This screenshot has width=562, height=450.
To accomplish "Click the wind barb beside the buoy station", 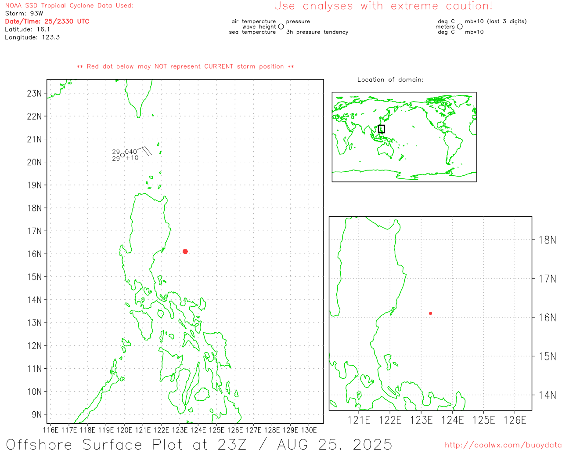I will pyautogui.click(x=144, y=150).
